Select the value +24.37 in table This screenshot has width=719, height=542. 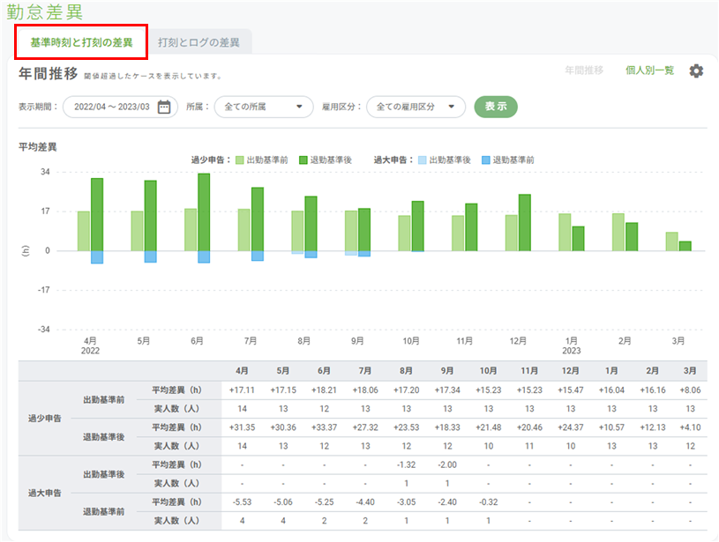coord(571,427)
